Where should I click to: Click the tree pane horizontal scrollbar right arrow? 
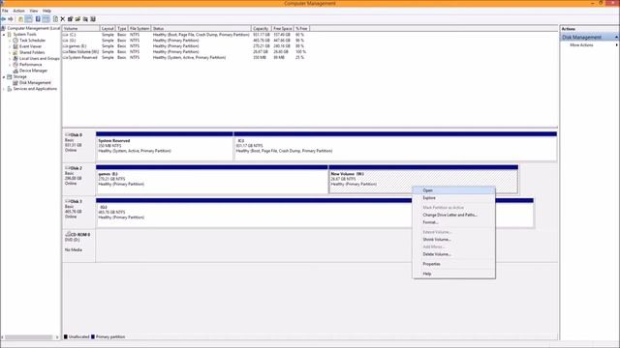(58, 337)
